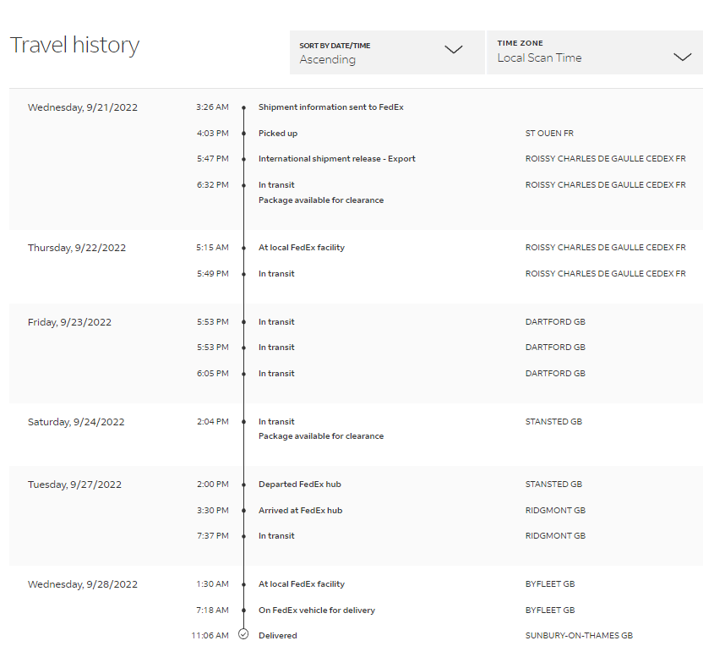This screenshot has height=668, width=714.
Task: Expand the Time Zone dropdown
Action: pyautogui.click(x=594, y=52)
